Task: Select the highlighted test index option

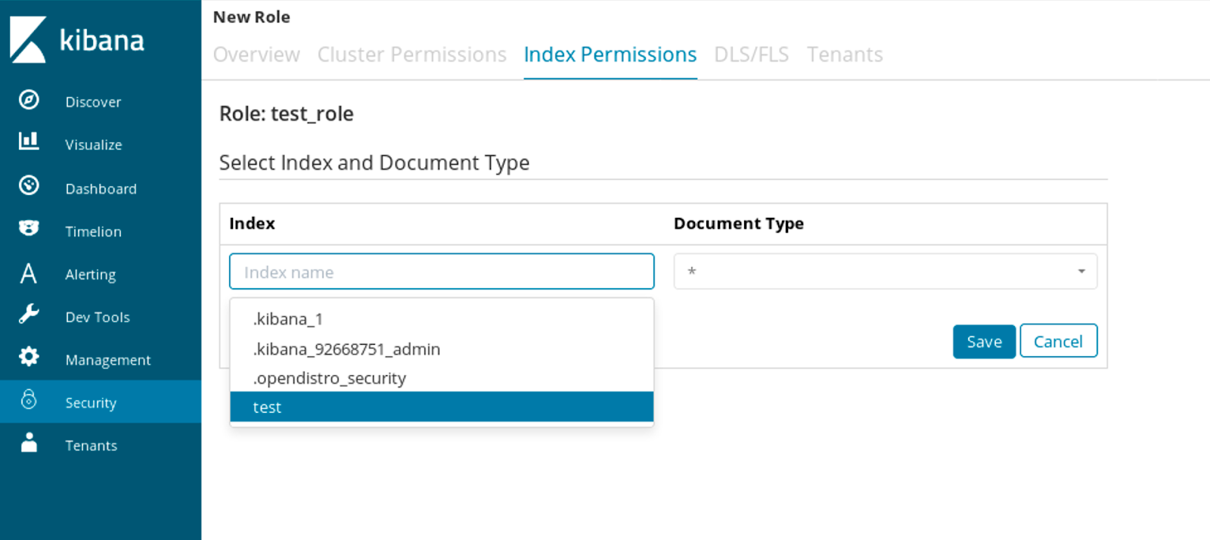Action: coord(442,407)
